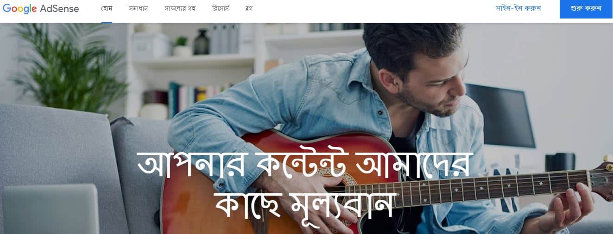Click the word "Google" in the logo
Viewport: 613px width, 234px height.
pos(19,9)
